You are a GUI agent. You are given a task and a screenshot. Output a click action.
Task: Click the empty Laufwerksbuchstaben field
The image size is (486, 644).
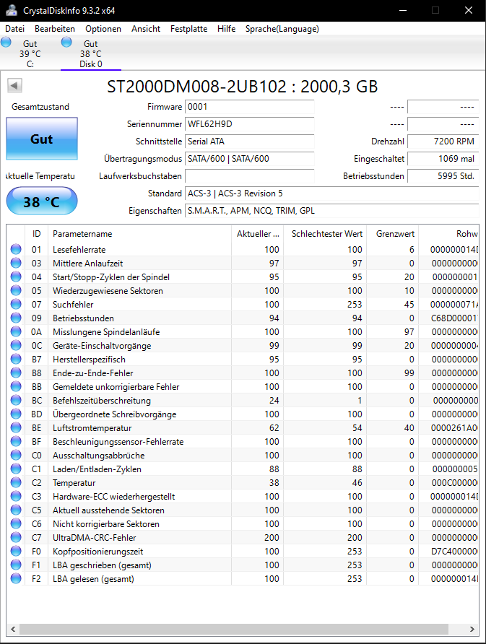[x=249, y=176]
